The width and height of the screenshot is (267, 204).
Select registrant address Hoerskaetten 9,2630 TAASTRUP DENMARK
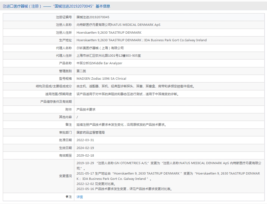[x=109, y=33]
